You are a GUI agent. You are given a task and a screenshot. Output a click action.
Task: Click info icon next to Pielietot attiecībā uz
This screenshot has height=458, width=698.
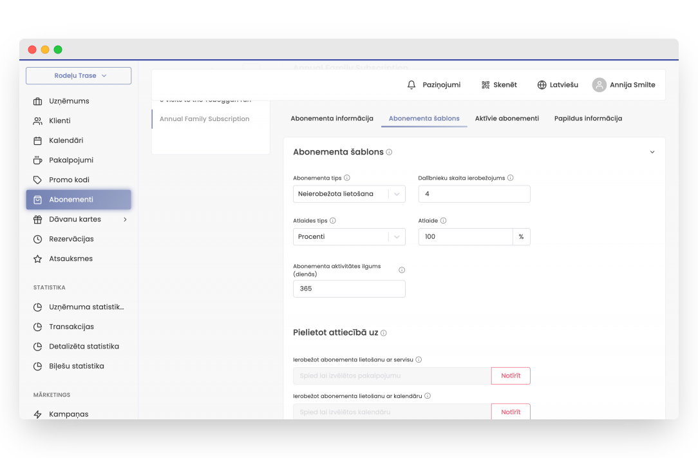(384, 333)
